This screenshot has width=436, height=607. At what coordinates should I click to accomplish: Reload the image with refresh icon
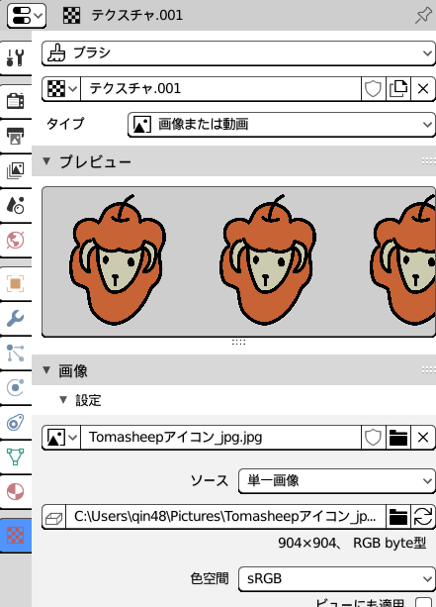423,517
